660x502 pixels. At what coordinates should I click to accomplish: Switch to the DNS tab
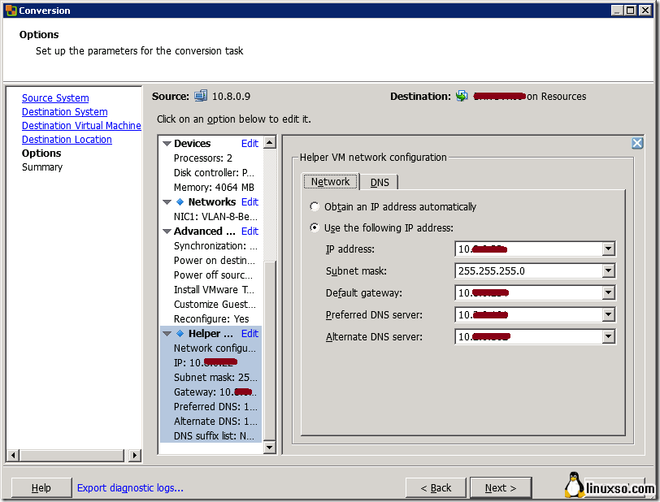[x=380, y=183]
